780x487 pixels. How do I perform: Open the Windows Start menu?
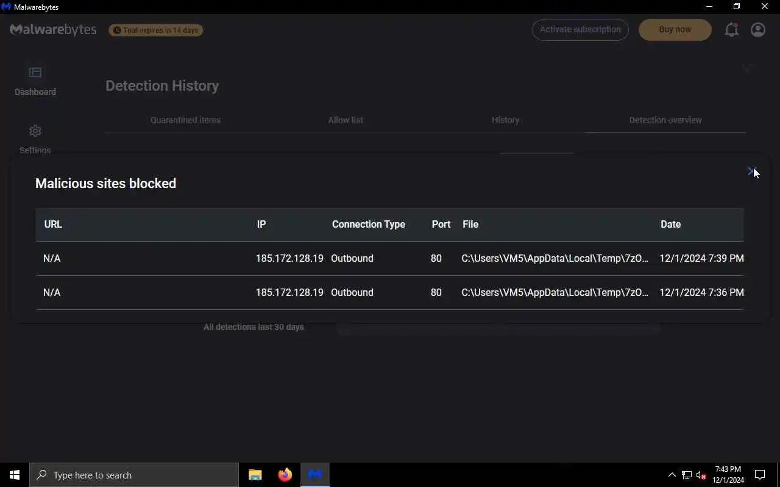pos(15,475)
